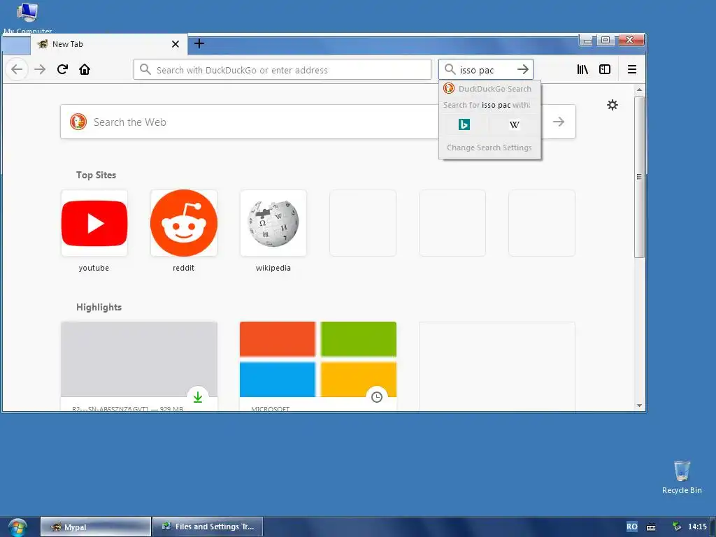Open Change Search Settings
This screenshot has width=716, height=537.
click(x=489, y=148)
